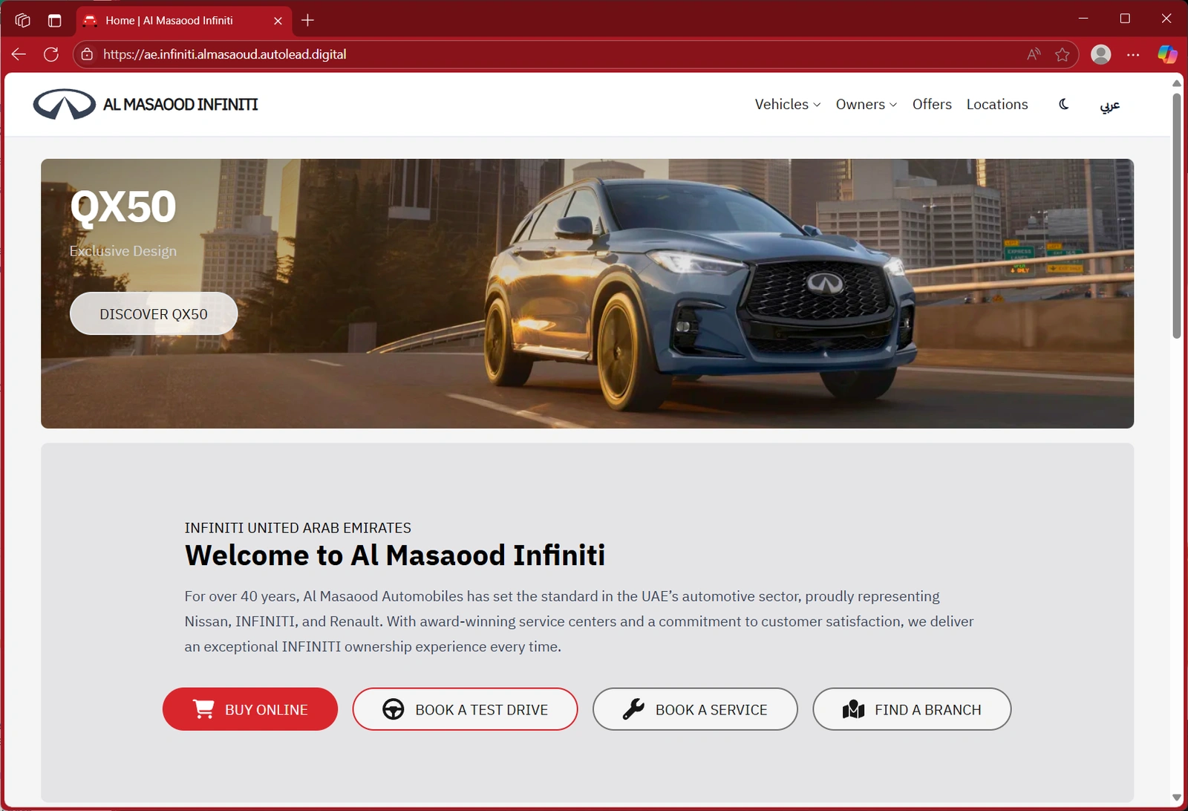
Task: Click the steering wheel icon for test drive
Action: pos(394,709)
